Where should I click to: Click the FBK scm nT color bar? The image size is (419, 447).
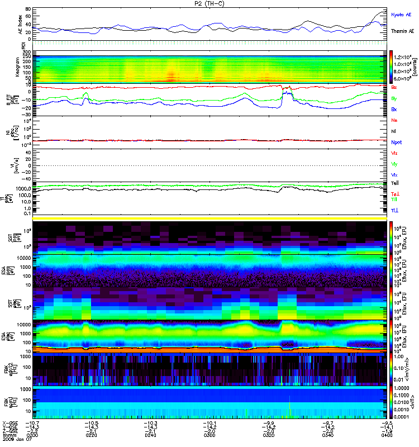pyautogui.click(x=391, y=402)
